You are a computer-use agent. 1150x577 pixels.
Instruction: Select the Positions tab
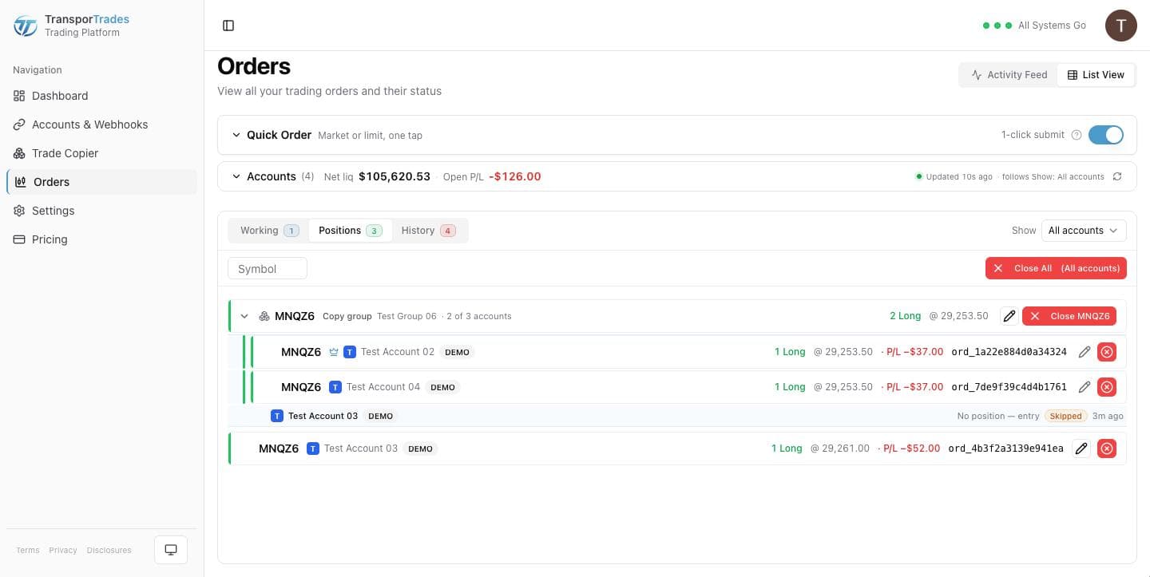coord(350,231)
